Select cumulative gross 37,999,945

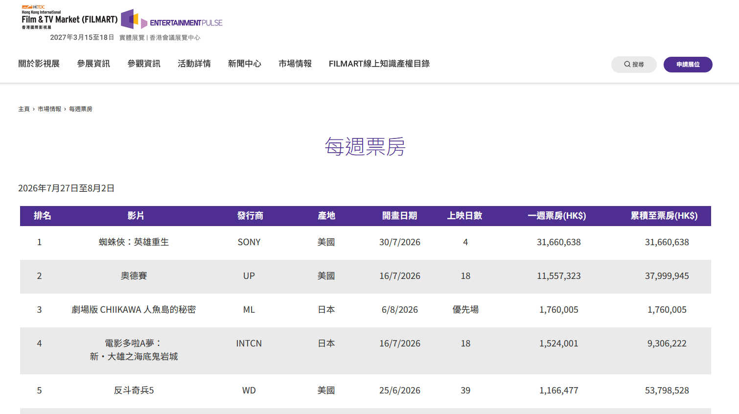(667, 276)
